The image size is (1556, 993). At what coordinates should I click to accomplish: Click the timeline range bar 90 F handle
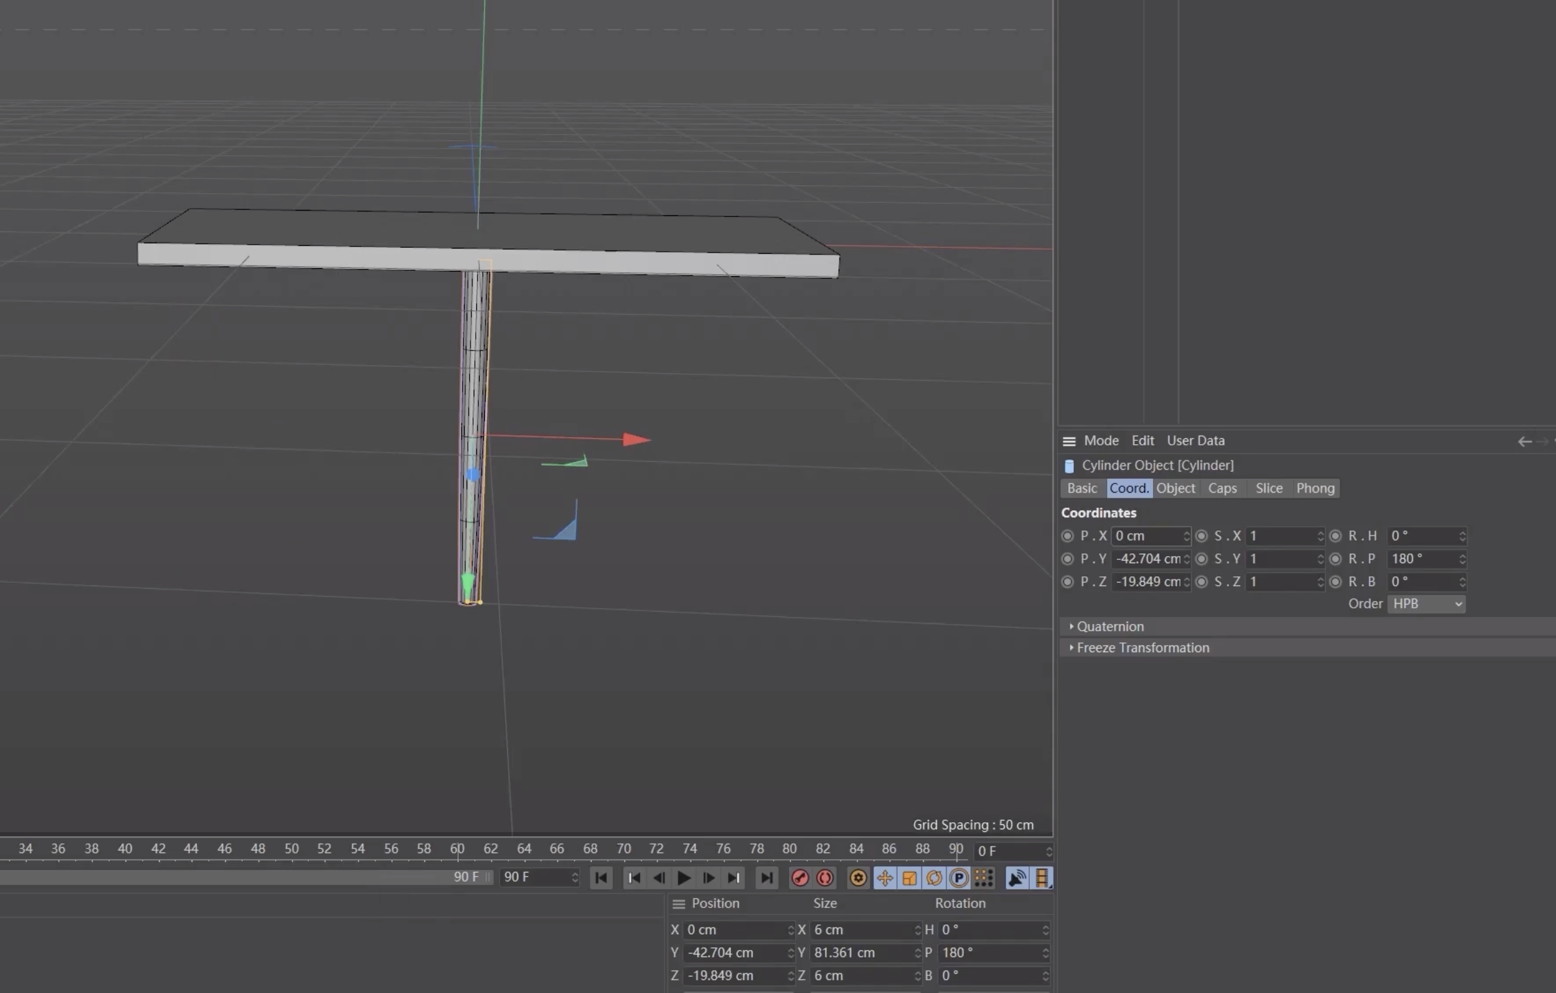[488, 877]
